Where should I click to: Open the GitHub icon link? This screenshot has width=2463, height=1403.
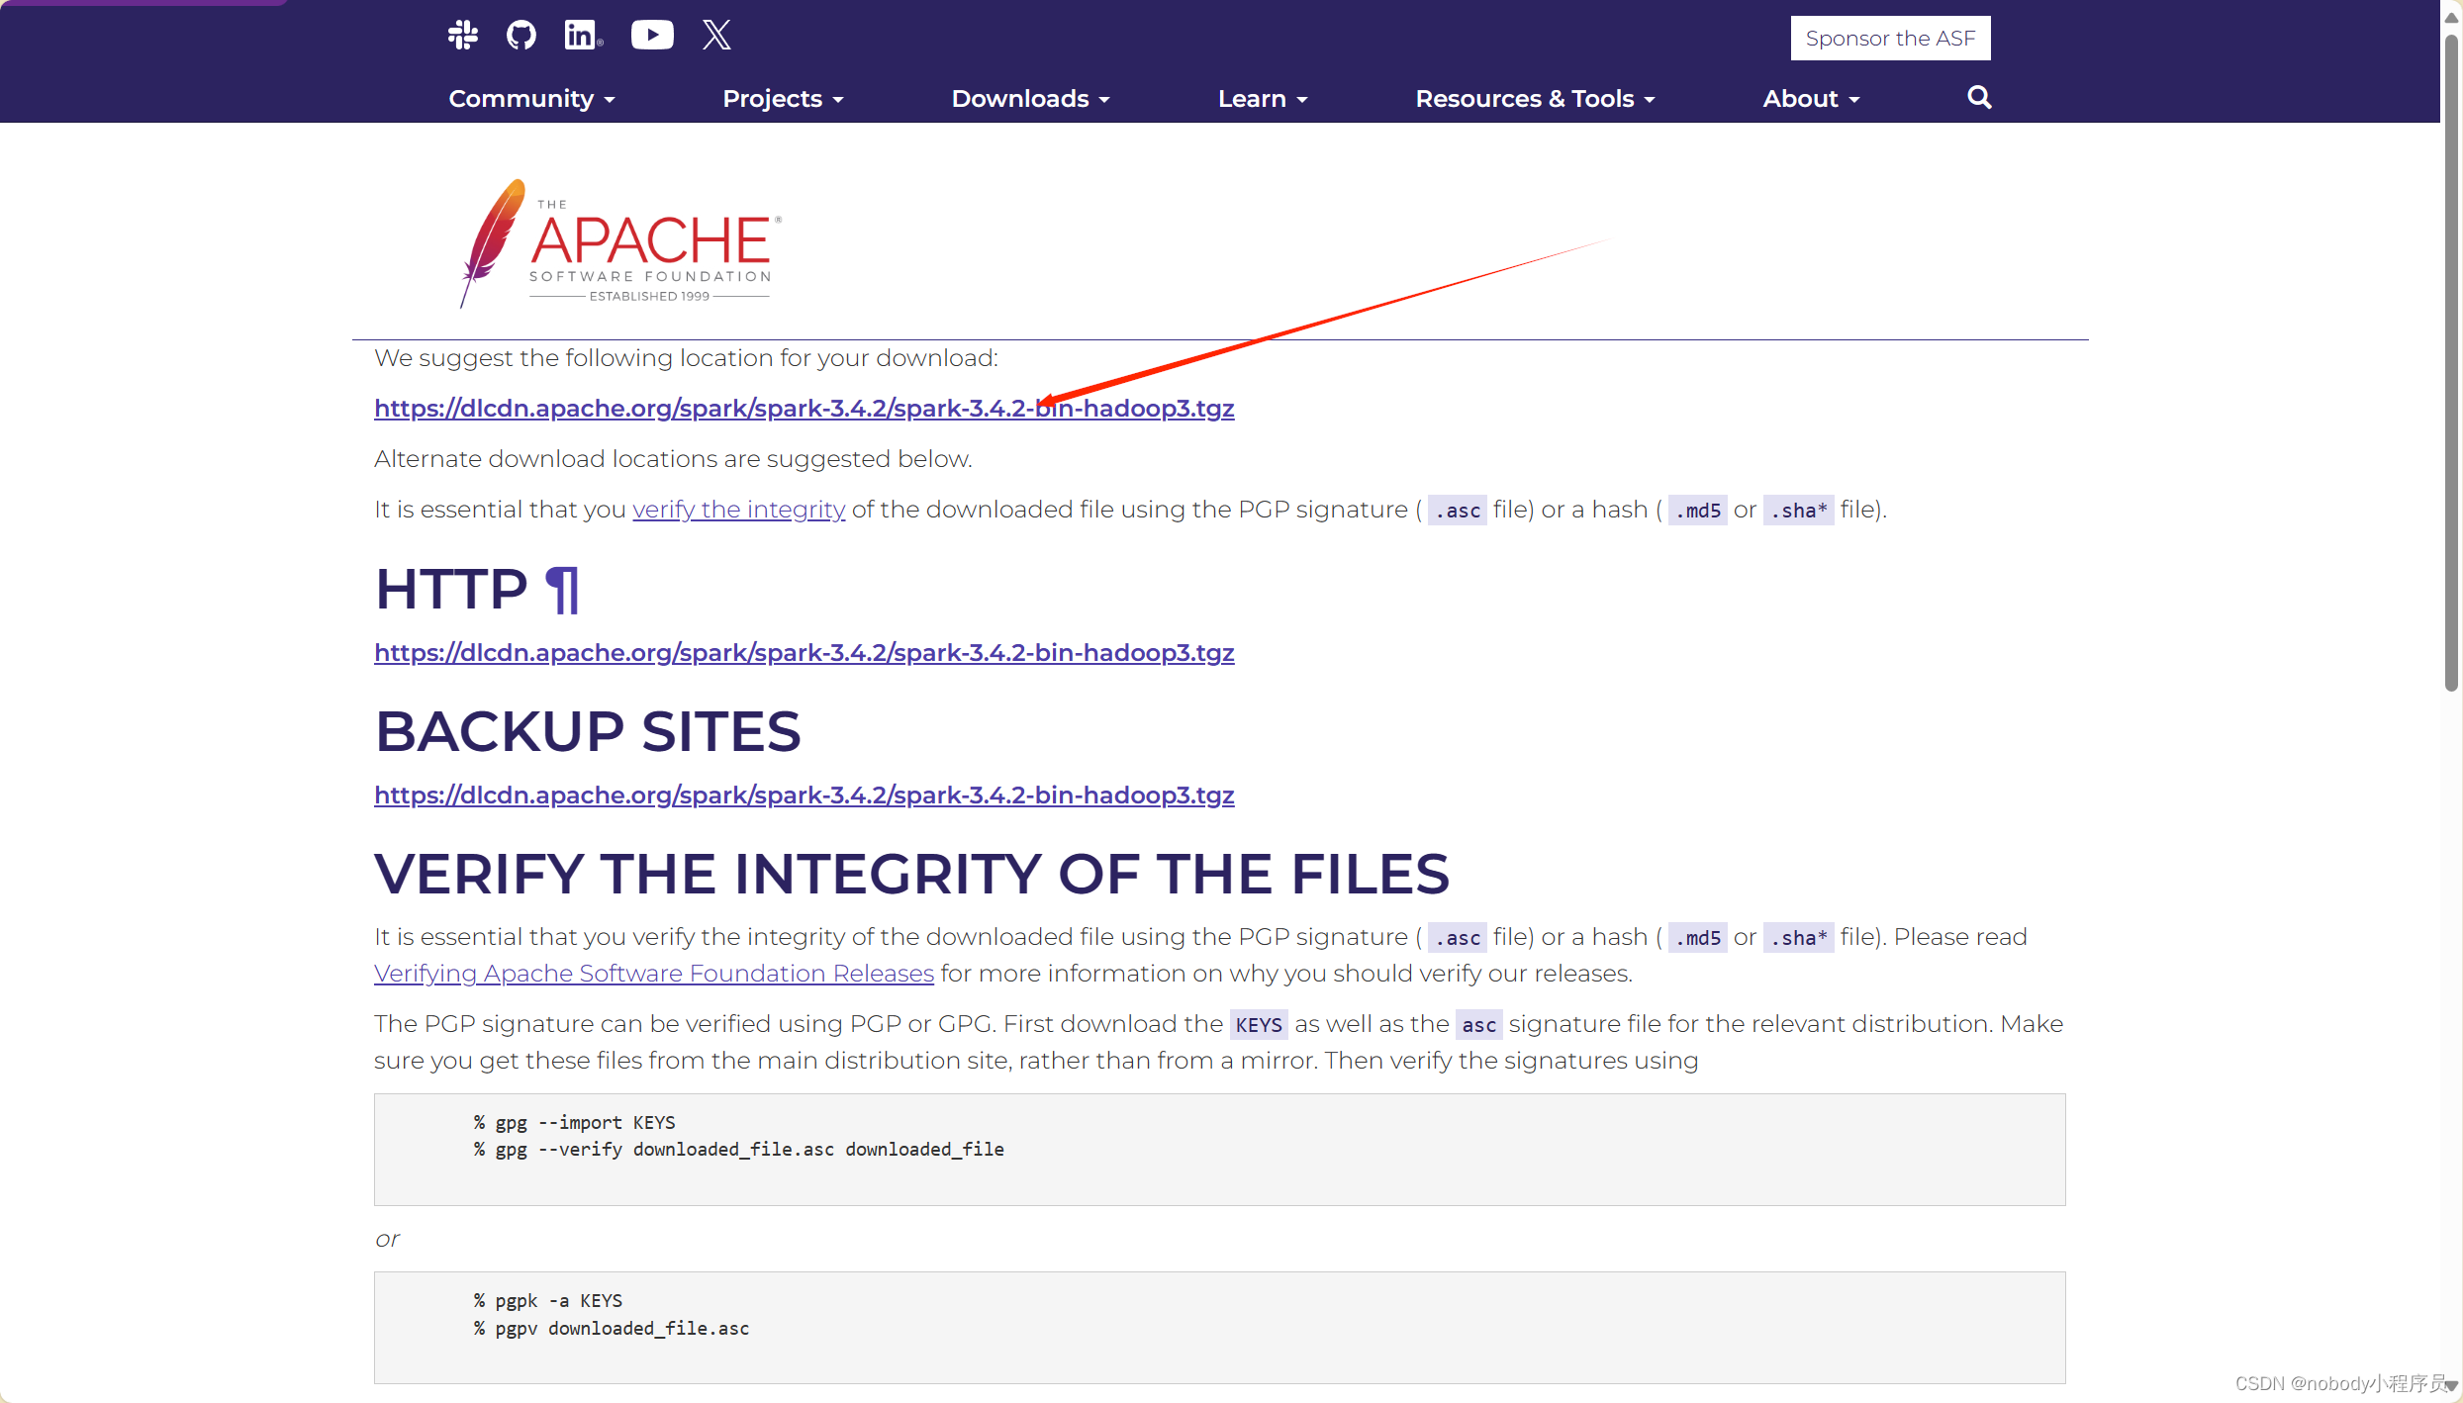pyautogui.click(x=521, y=36)
